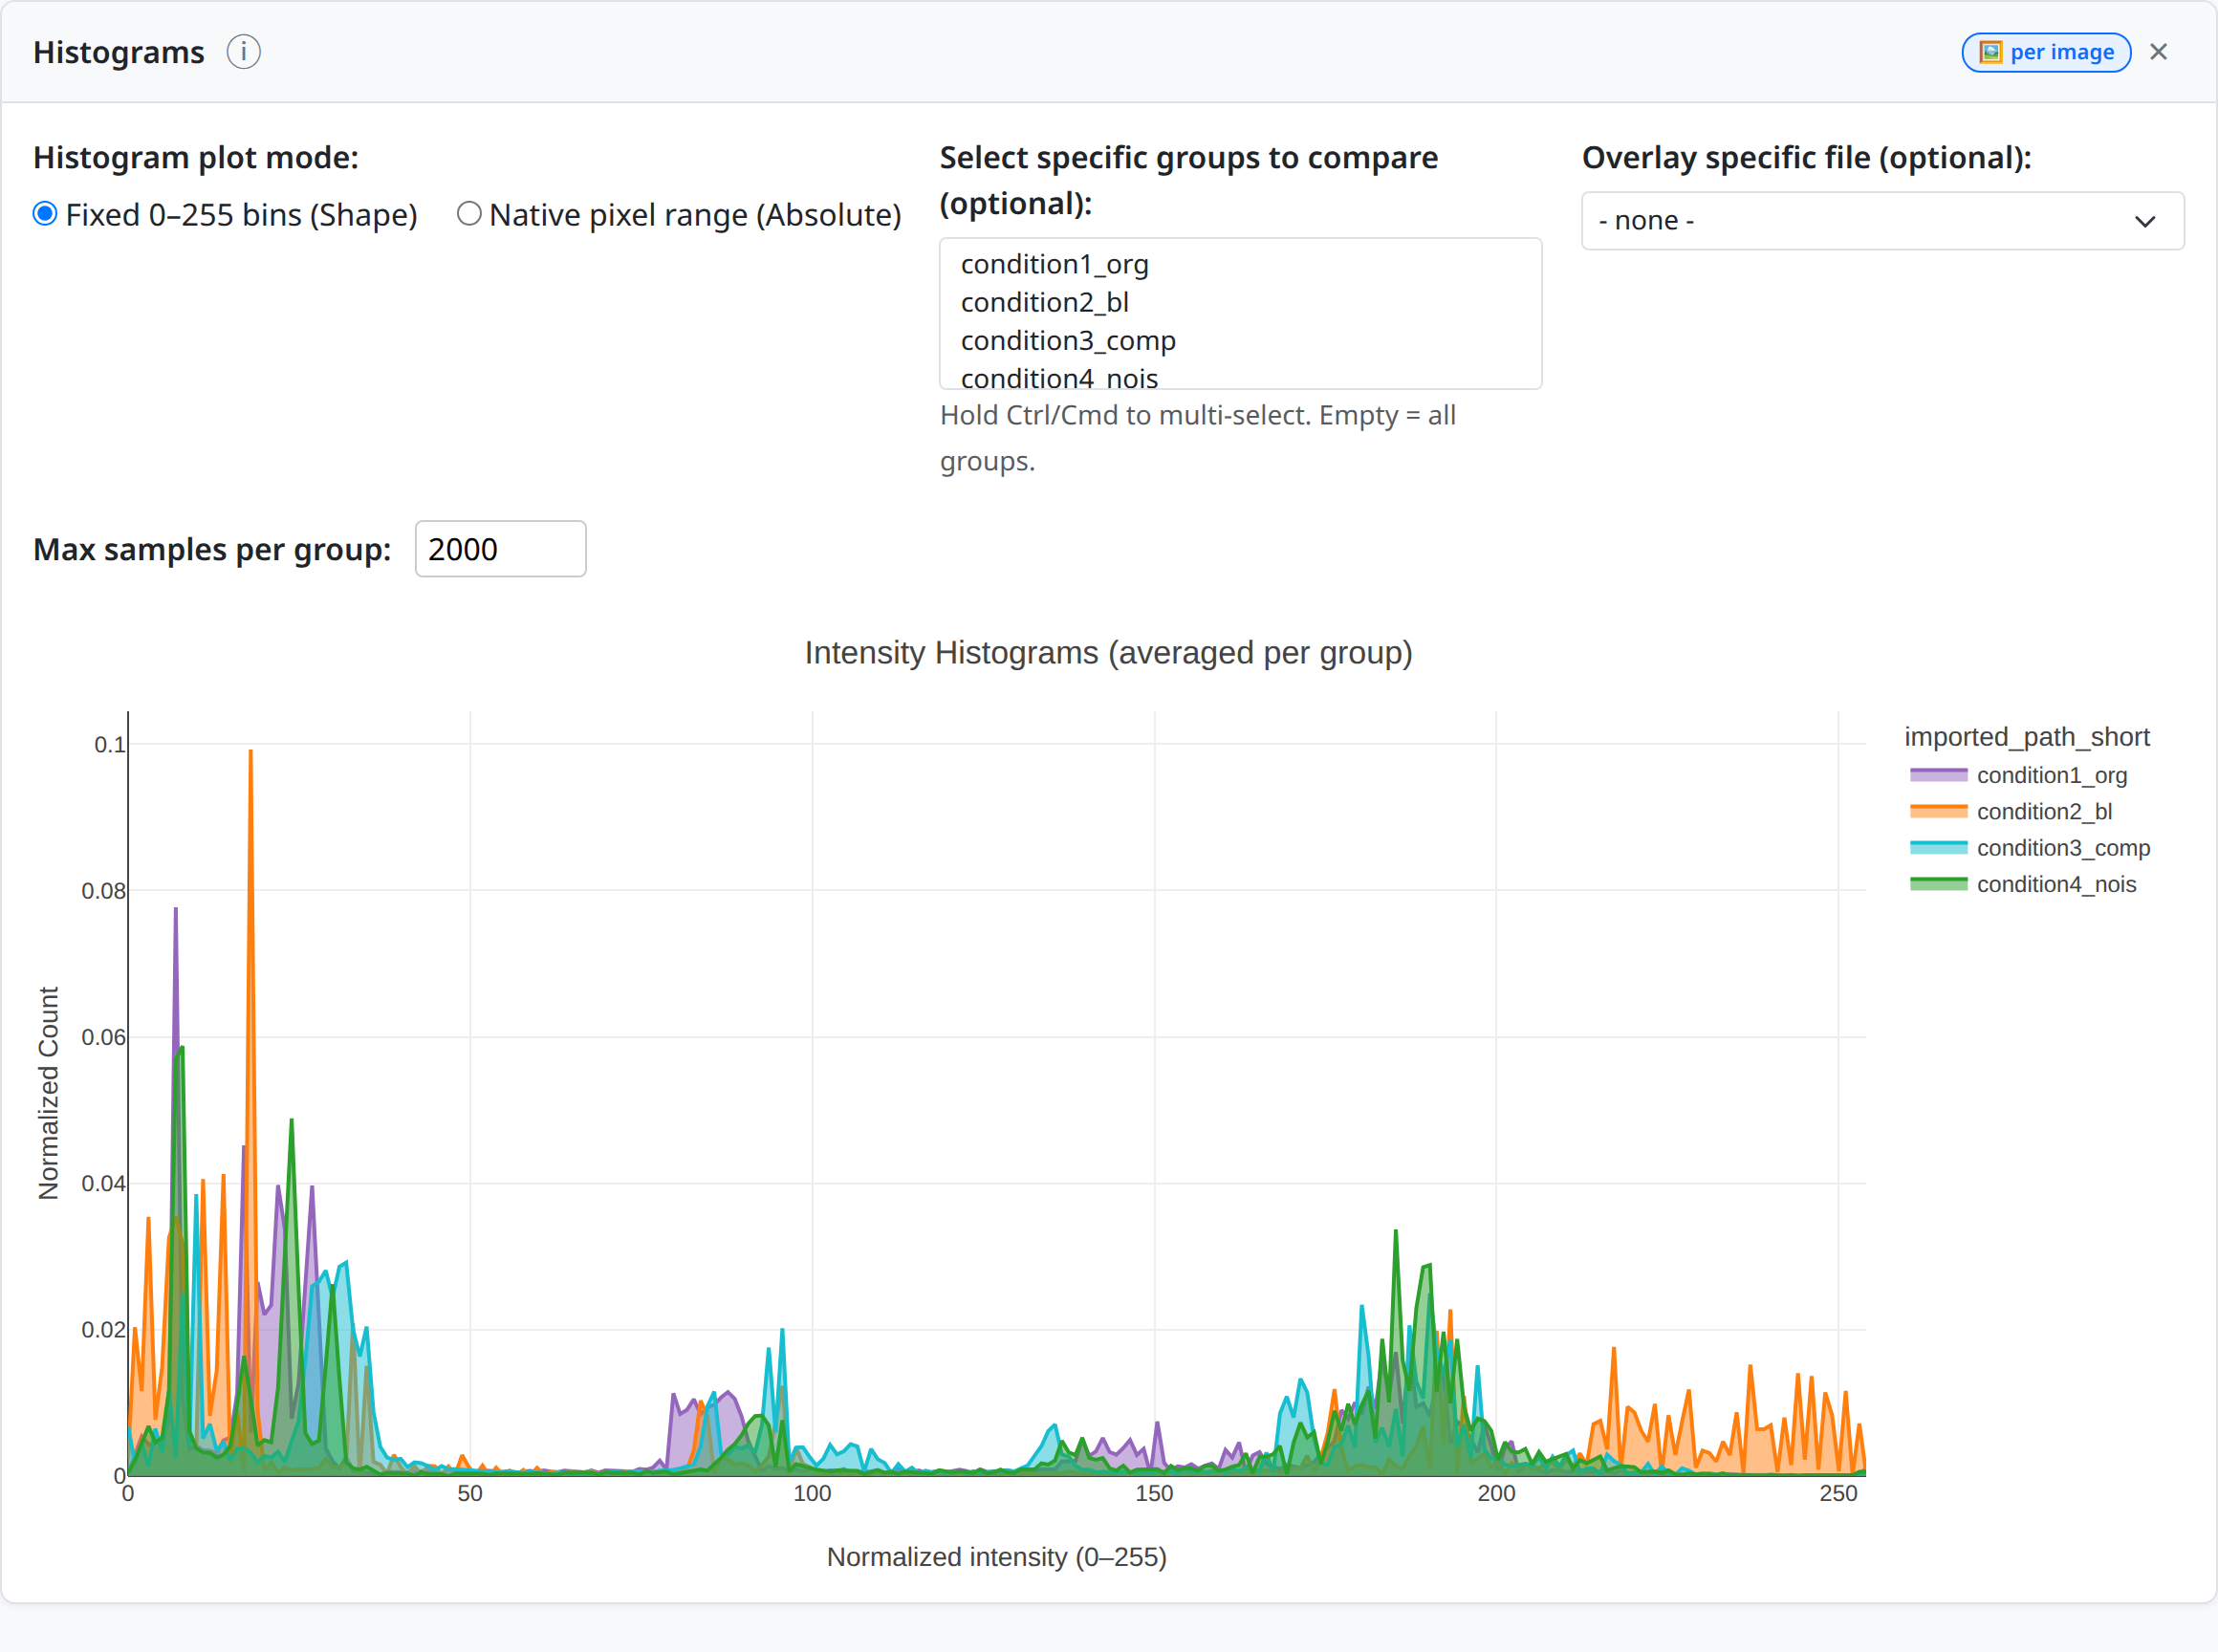Choose condition3_comp in the groups list

(x=1240, y=341)
